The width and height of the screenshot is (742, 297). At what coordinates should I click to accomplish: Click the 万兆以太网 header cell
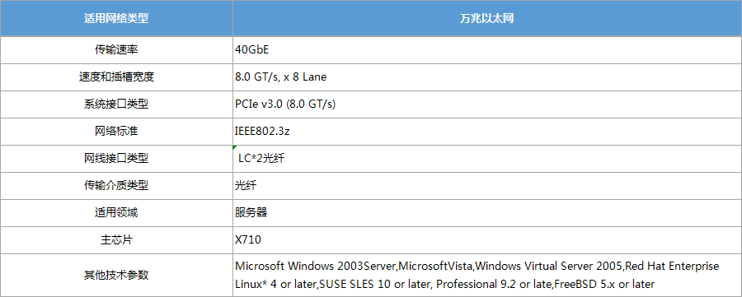pos(487,18)
